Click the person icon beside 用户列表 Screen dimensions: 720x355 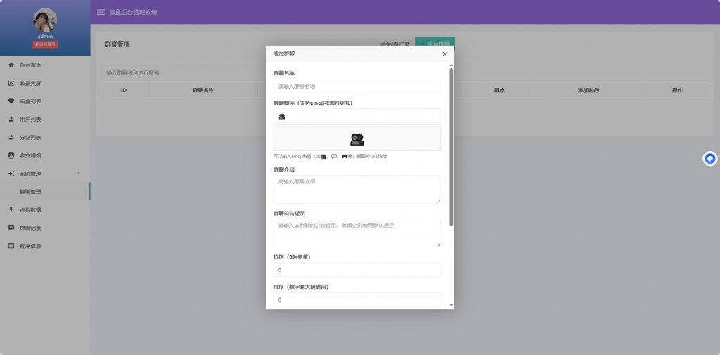point(11,120)
